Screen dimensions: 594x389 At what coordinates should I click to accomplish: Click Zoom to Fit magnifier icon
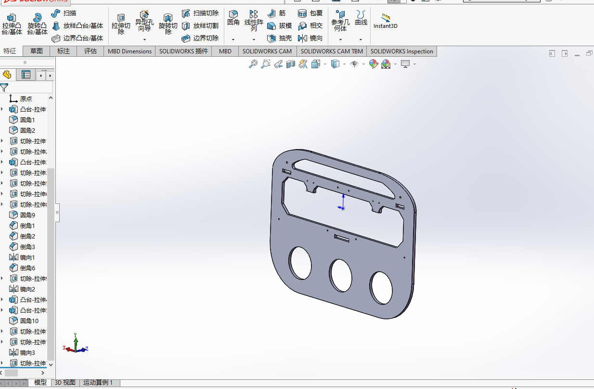[253, 64]
